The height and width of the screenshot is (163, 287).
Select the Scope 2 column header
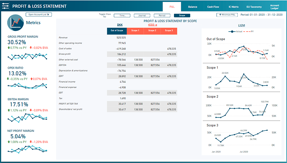point(152,31)
